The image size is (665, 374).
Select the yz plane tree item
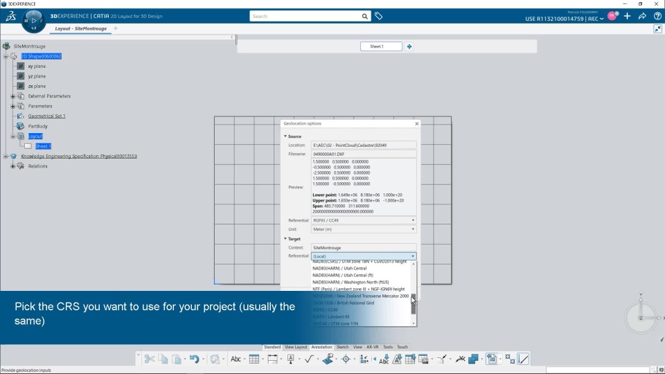point(37,76)
